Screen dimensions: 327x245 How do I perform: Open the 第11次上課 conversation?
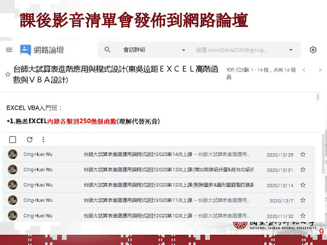(x=158, y=200)
